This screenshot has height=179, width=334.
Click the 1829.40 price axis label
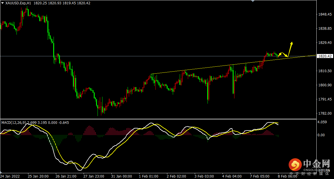tap(324, 43)
